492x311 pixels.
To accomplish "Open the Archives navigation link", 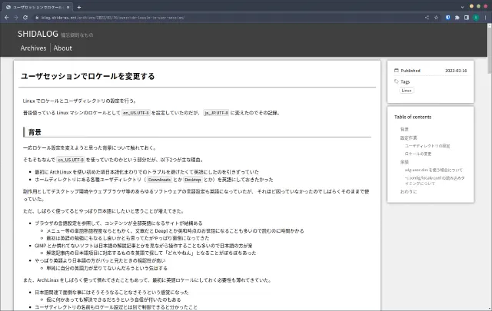I will [33, 48].
